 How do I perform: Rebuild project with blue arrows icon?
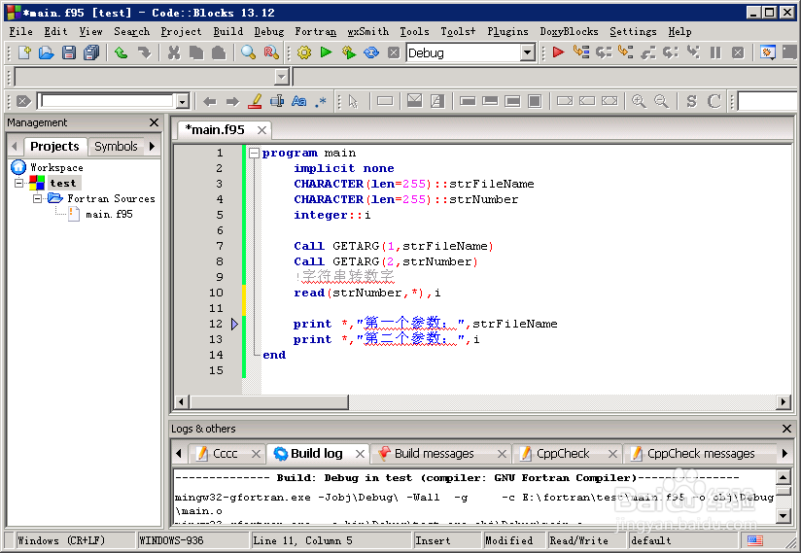pos(371,52)
